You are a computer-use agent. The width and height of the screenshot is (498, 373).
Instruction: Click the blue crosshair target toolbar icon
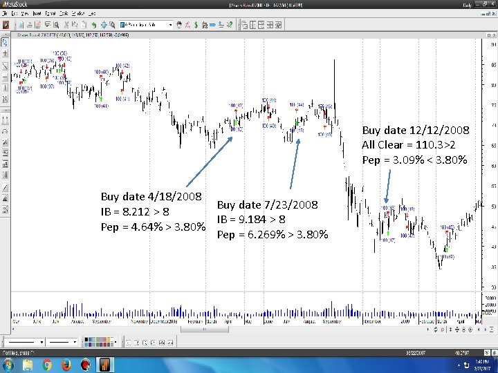104,25
